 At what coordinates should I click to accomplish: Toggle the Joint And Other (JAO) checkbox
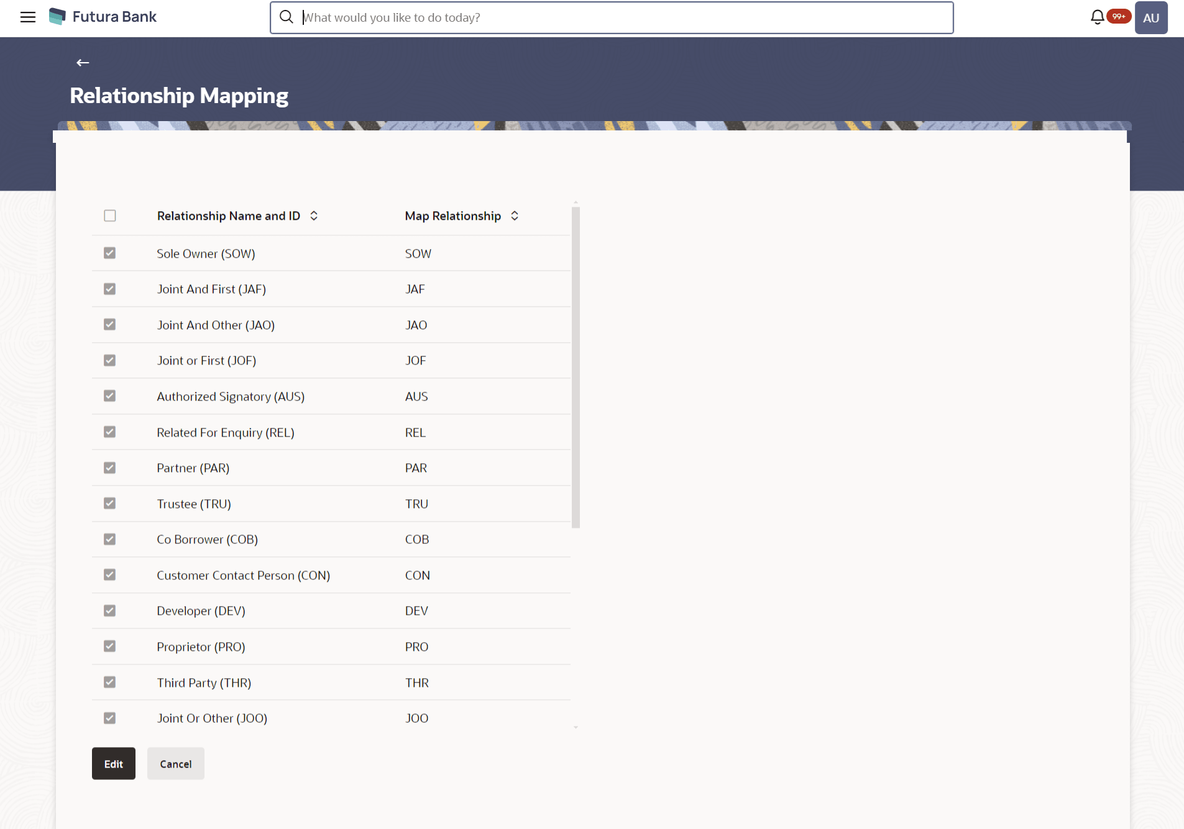tap(110, 324)
